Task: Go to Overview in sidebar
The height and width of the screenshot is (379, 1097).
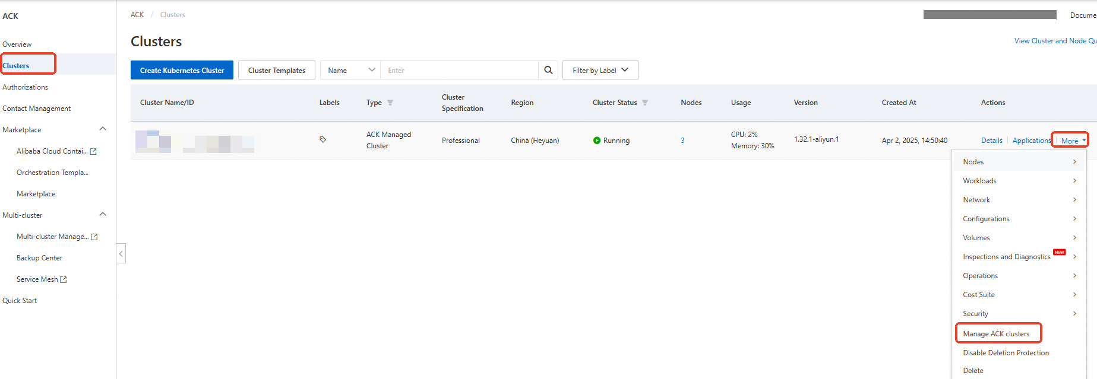Action: (17, 44)
